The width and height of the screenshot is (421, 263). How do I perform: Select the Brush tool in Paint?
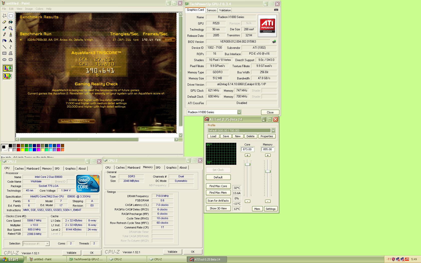click(11, 35)
